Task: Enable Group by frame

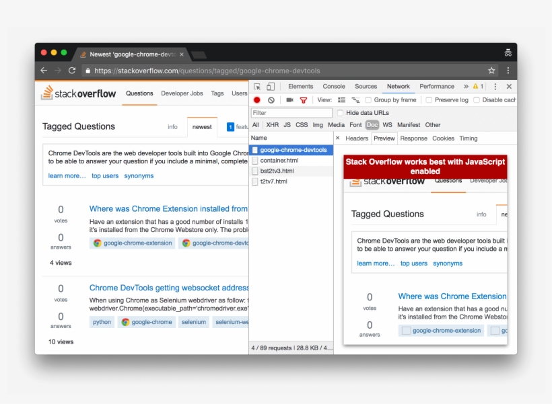Action: (368, 99)
